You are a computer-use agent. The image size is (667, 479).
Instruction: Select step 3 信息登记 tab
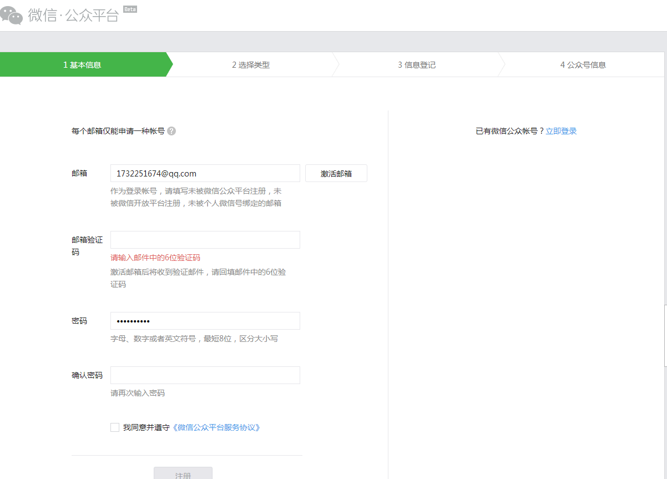[x=417, y=64]
